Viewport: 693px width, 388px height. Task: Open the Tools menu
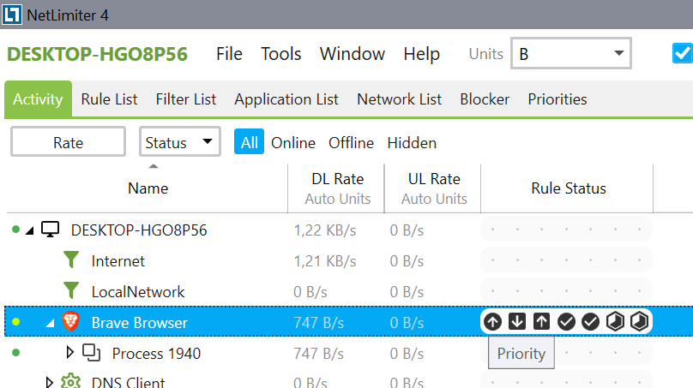(280, 54)
